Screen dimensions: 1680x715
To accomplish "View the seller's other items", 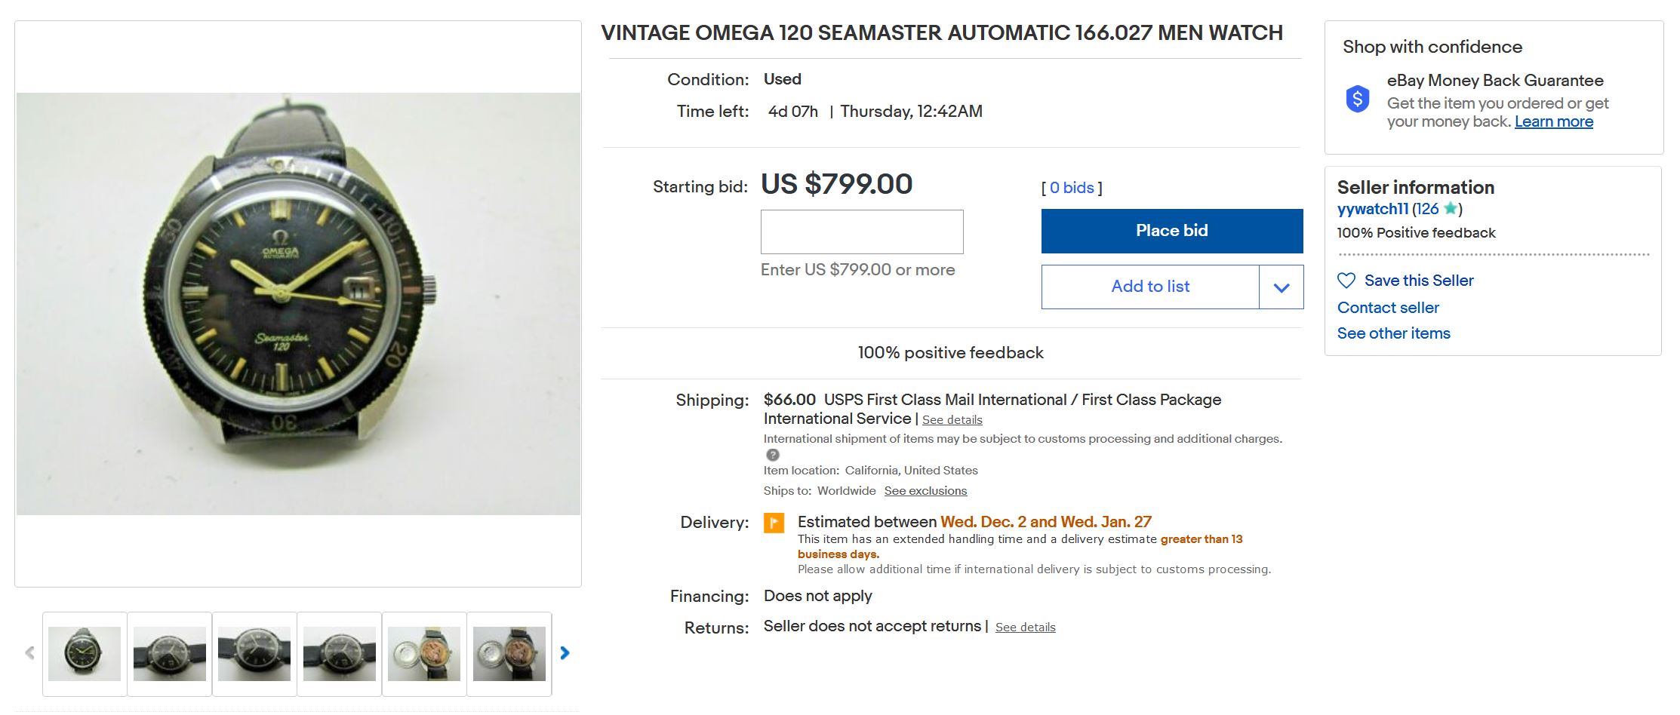I will click(1393, 333).
